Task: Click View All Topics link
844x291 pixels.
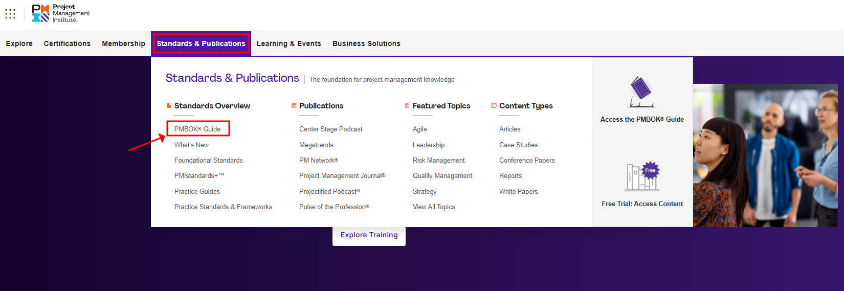Action: [x=434, y=207]
